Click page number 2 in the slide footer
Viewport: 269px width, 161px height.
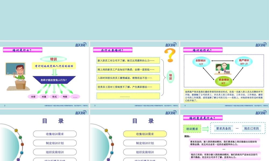pos(5,105)
